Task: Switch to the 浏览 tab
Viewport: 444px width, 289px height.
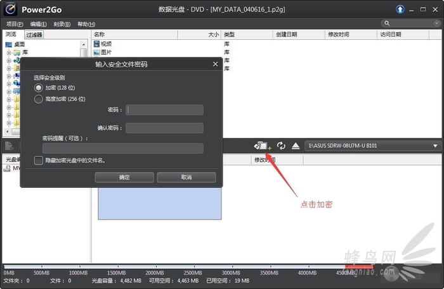Action: [x=11, y=34]
